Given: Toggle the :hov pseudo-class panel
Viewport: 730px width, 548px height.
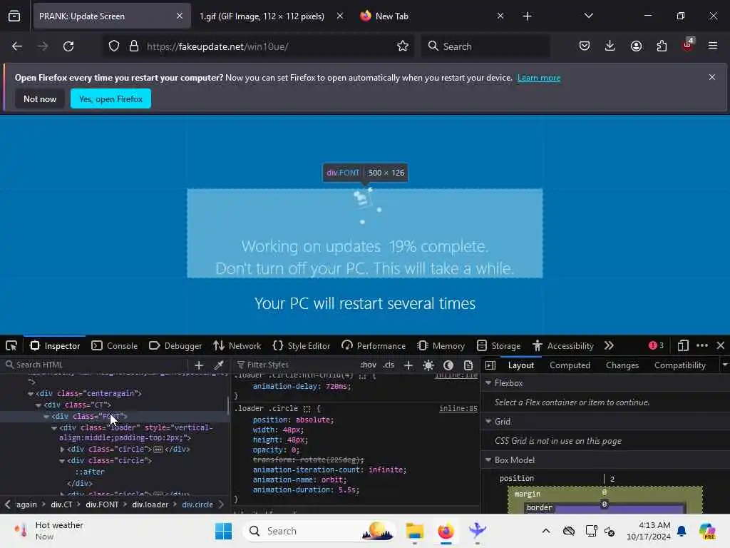Looking at the screenshot, I should point(369,365).
